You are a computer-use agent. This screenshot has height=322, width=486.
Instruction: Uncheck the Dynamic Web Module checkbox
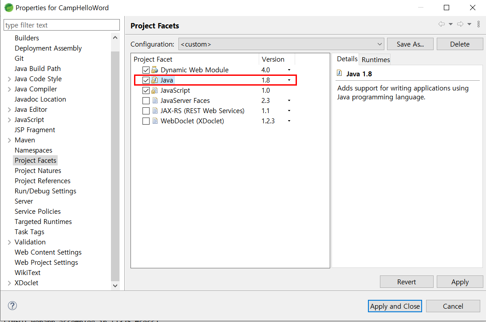coord(146,70)
